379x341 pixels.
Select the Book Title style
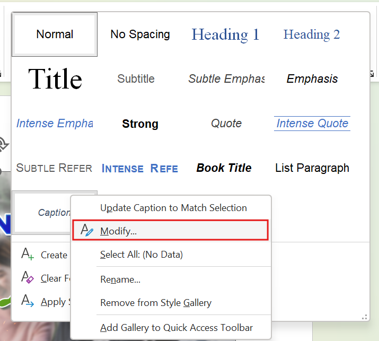224,168
